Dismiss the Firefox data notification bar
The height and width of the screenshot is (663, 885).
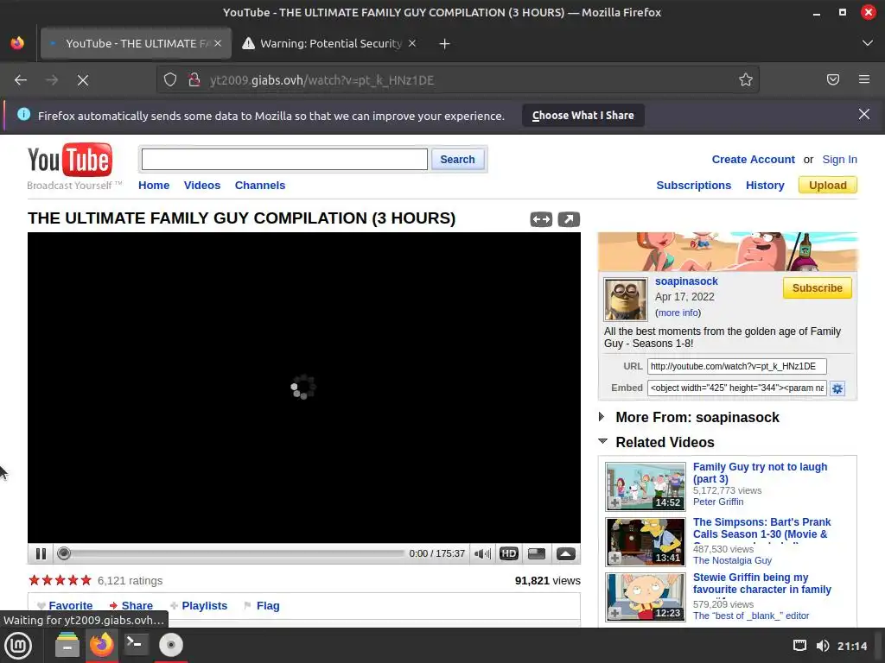[863, 115]
